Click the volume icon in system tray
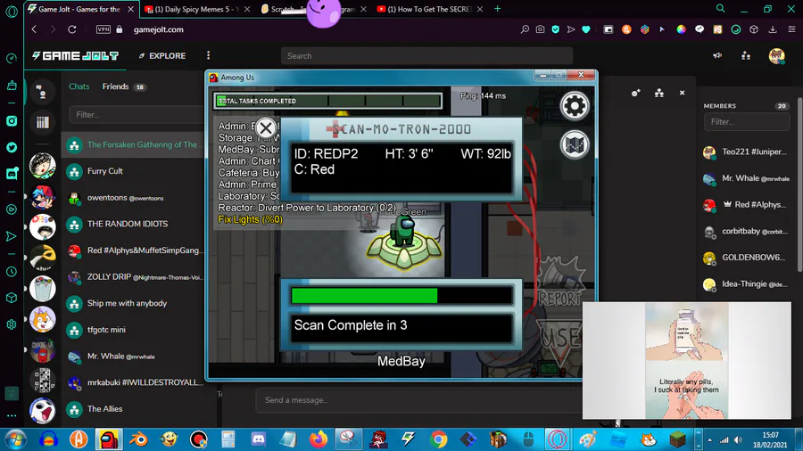803x451 pixels. pyautogui.click(x=738, y=440)
